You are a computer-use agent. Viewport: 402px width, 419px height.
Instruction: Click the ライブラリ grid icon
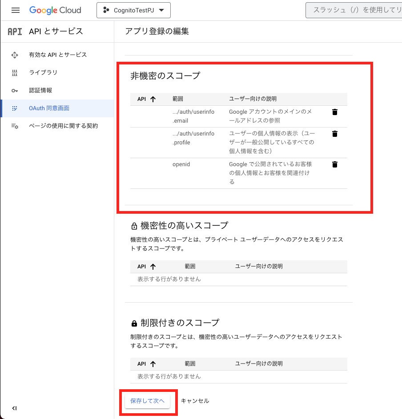point(15,72)
